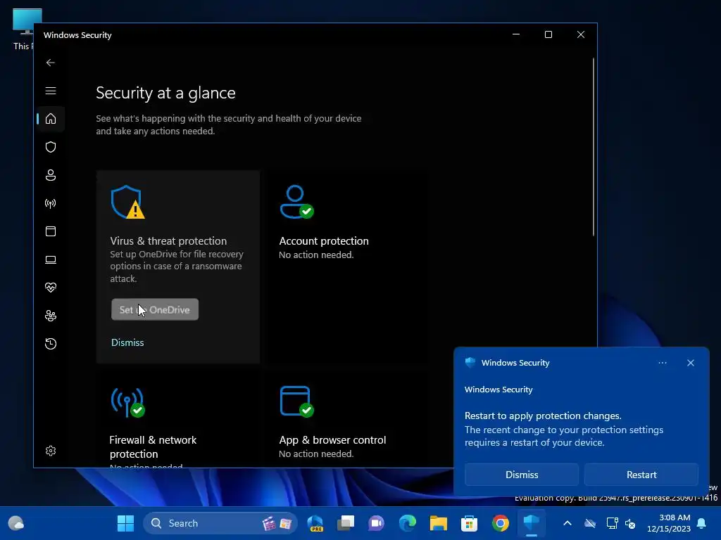This screenshot has height=540, width=721.
Task: Open Protection history clock icon
Action: (51, 343)
